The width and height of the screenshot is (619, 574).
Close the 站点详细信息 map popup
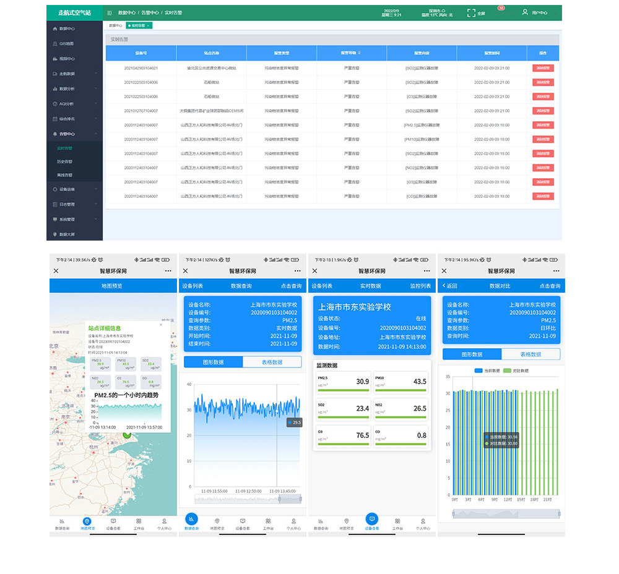point(161,324)
